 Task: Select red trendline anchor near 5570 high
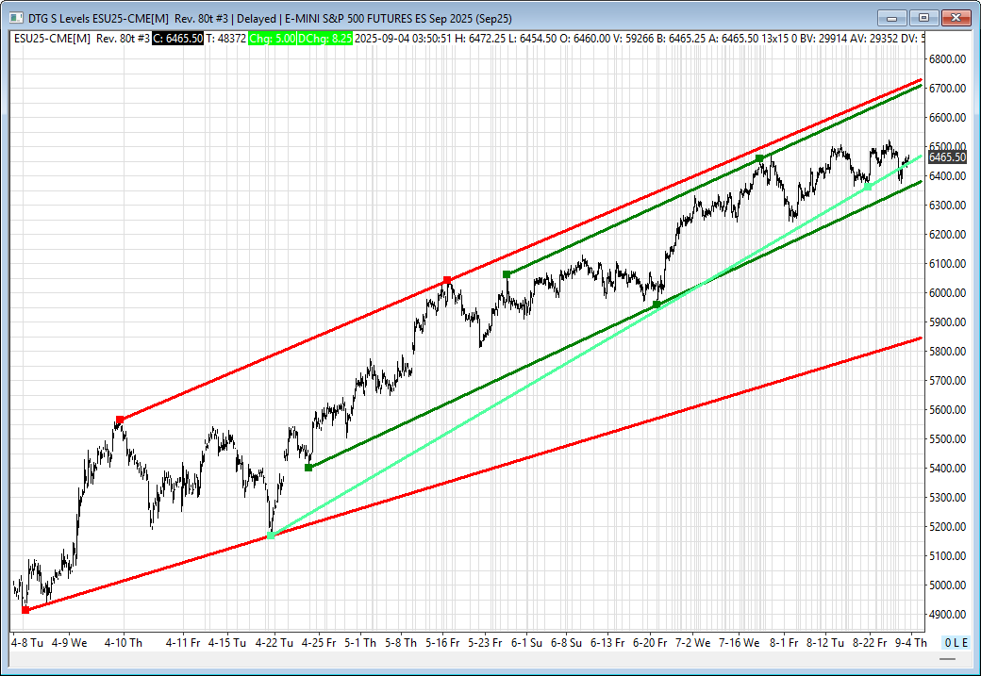tap(120, 420)
